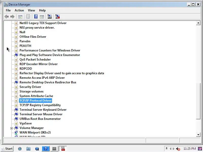Click the PEAUTH driver icon
Image resolution: width=203 pixels, height=152 pixels.
point(16,46)
